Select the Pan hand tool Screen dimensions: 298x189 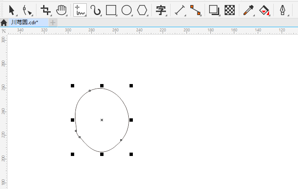(x=61, y=10)
